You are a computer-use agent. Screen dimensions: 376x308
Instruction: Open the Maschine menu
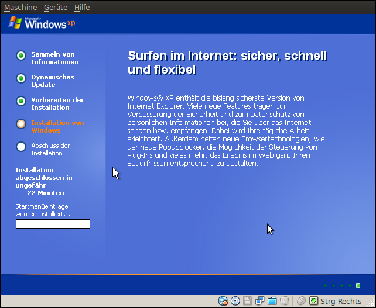(x=20, y=7)
